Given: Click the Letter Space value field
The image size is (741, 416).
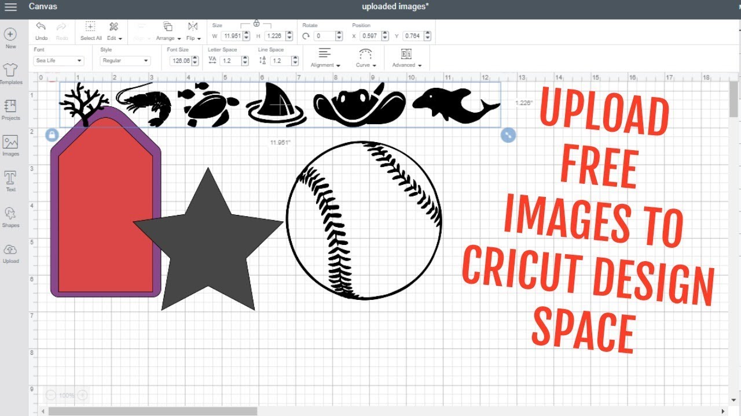Looking at the screenshot, I should [x=230, y=61].
